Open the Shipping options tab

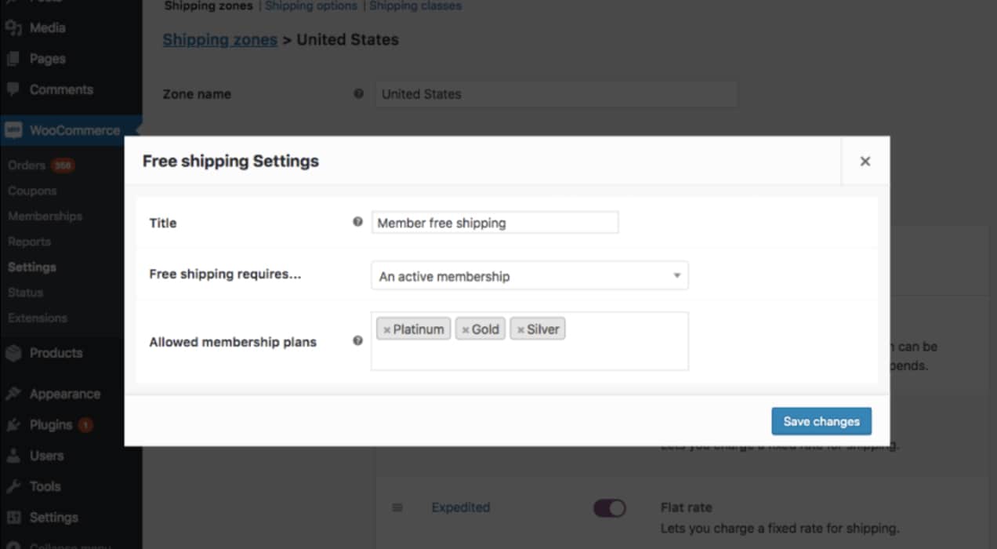coord(311,6)
